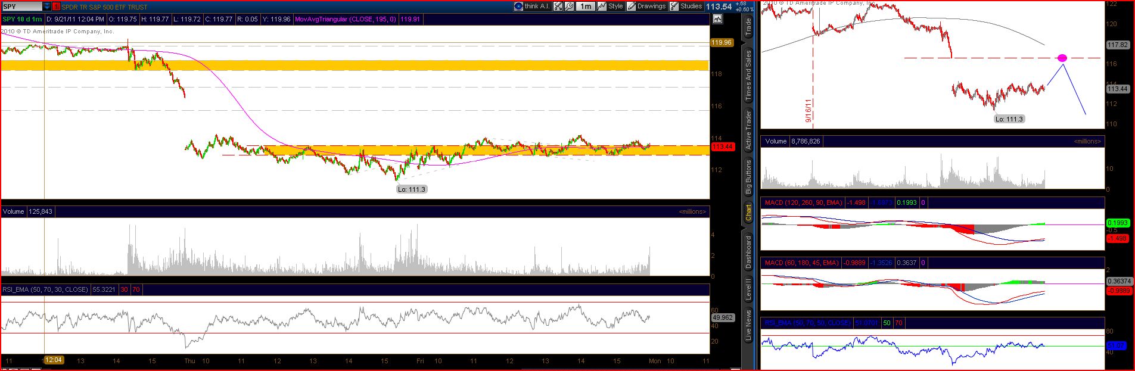The image size is (1135, 371).
Task: Click the RSI_EMA (50, 70, 30, CLOSE) label
Action: pos(45,289)
